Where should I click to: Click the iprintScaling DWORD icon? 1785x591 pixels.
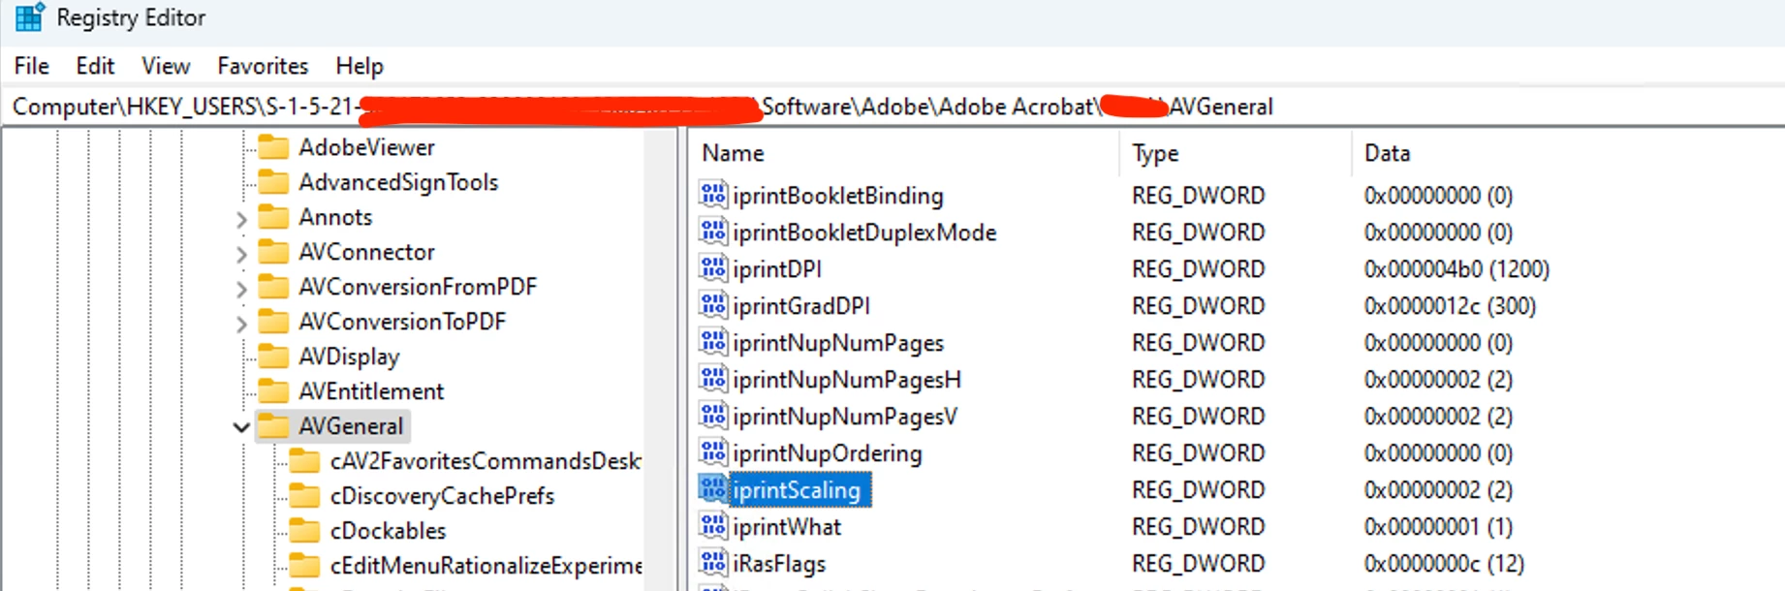[713, 489]
